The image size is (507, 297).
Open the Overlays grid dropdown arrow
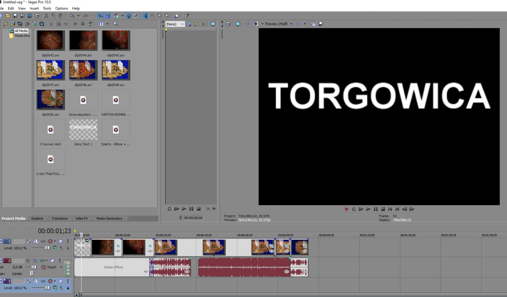click(305, 24)
